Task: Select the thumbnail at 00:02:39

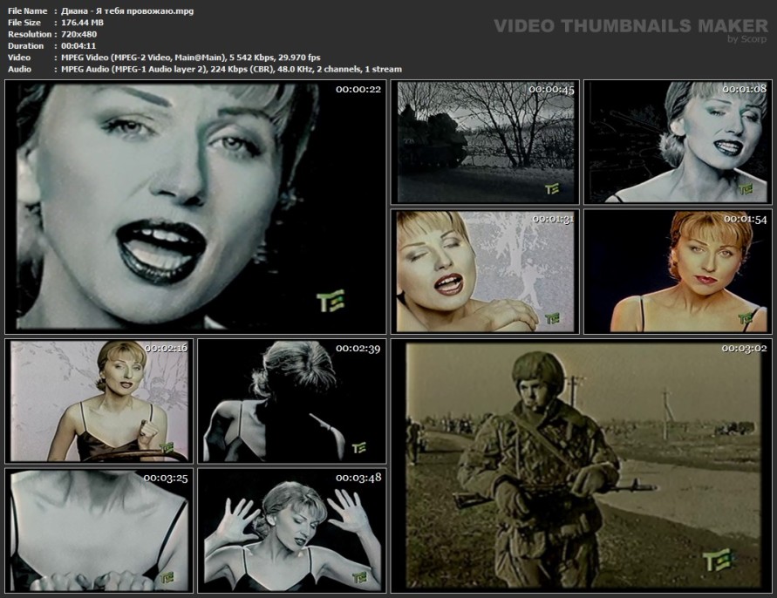Action: coord(292,401)
